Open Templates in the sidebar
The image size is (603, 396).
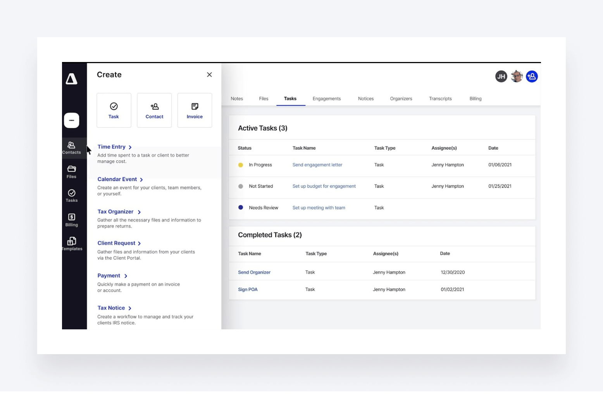(x=72, y=244)
